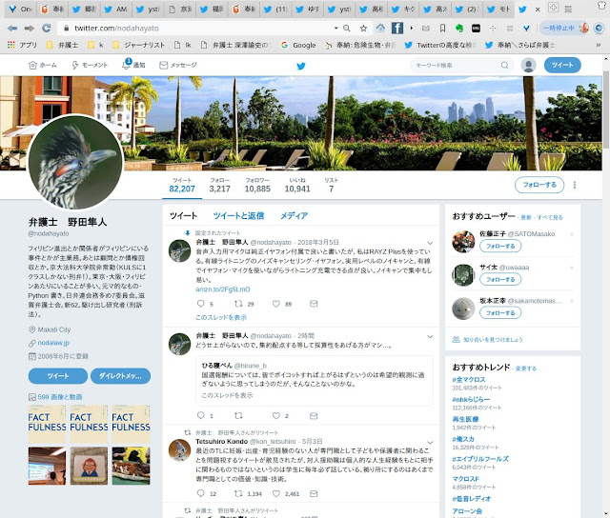The width and height of the screenshot is (610, 518).
Task: Click the blue Tweet button in header
Action: tap(562, 65)
